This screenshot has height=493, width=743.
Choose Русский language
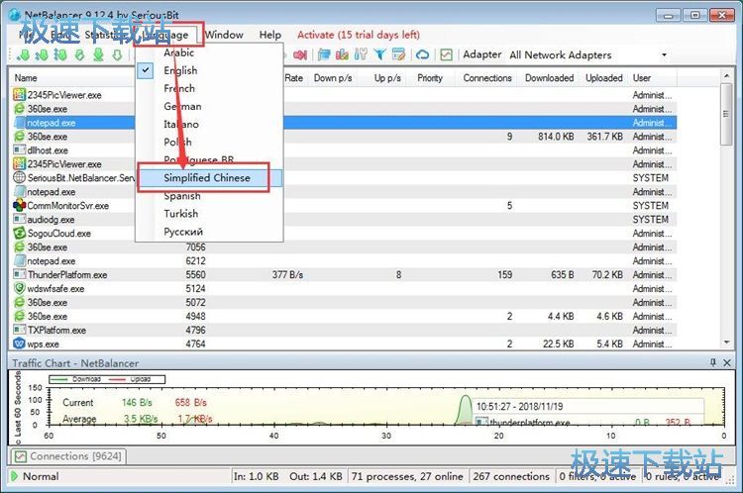coord(208,232)
